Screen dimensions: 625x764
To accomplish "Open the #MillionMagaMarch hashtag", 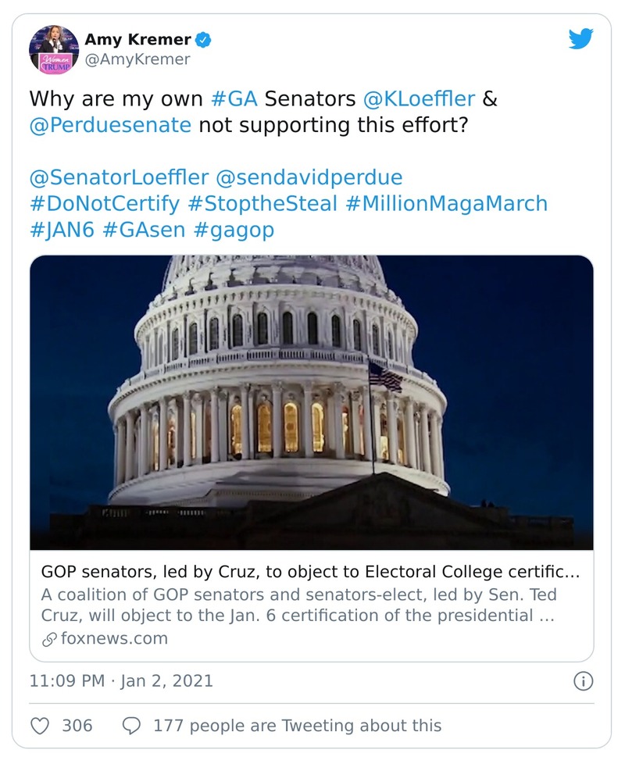I will (x=445, y=203).
